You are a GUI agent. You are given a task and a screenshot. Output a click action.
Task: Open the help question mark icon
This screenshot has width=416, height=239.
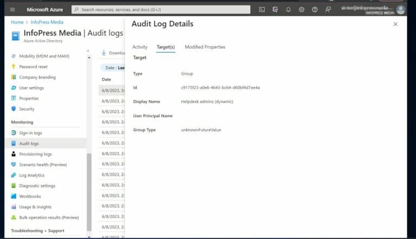click(x=315, y=10)
